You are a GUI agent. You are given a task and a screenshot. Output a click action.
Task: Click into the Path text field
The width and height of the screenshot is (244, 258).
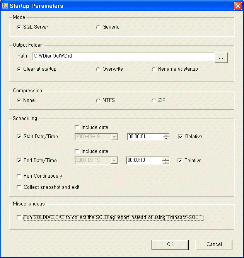(x=123, y=56)
